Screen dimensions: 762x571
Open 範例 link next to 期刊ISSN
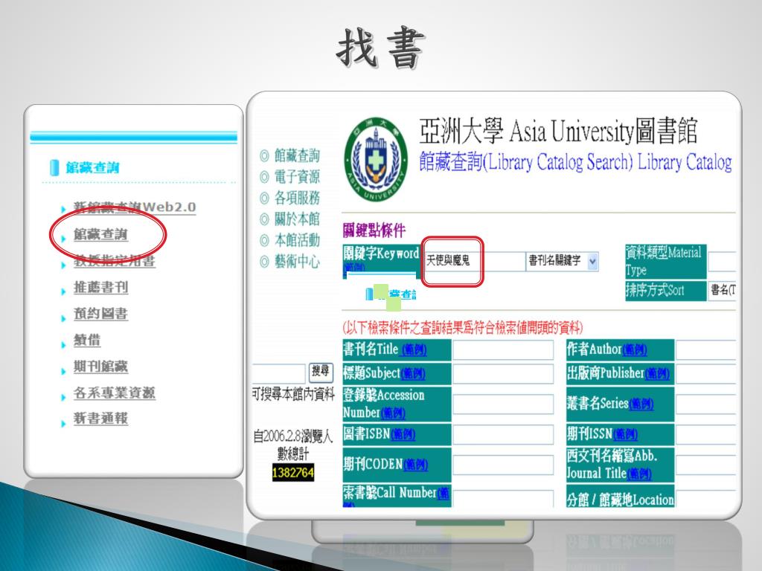(625, 434)
